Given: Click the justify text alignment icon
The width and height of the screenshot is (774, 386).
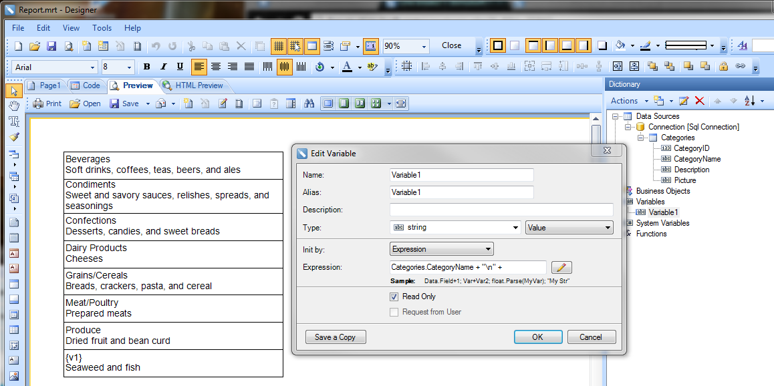Looking at the screenshot, I should pos(249,67).
